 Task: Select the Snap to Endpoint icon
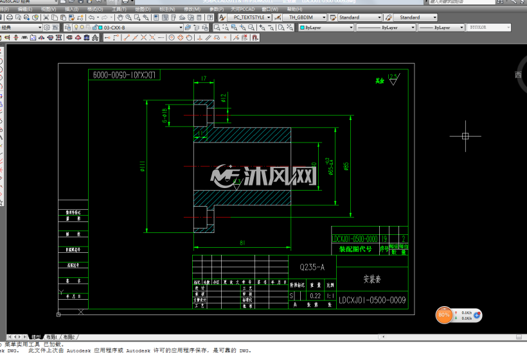click(127, 38)
